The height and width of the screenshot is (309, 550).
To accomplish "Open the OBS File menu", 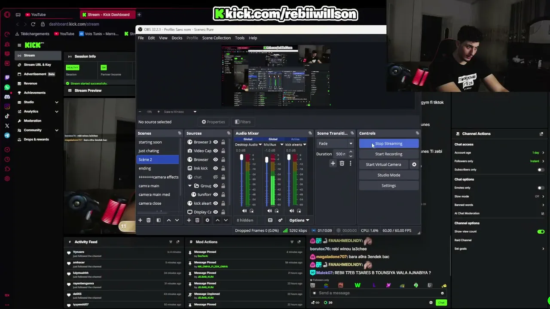I will pos(141,38).
